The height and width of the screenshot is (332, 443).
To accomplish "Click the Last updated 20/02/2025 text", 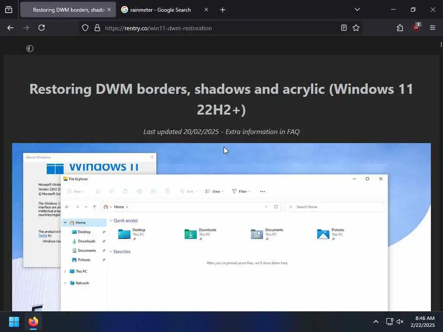I will coord(181,132).
